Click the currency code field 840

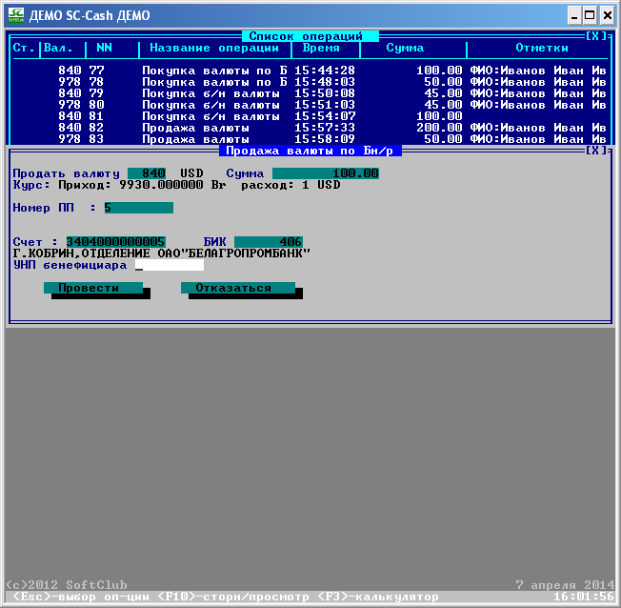(147, 173)
